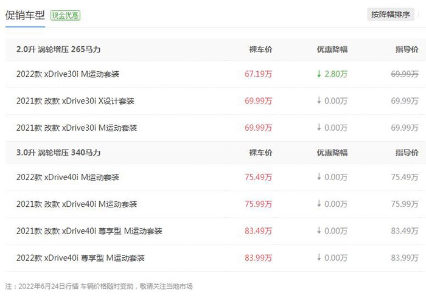Viewport: 426px width, 298px height.
Task: Click 裸车价 header in the 2.0升 section
Action: pos(260,49)
